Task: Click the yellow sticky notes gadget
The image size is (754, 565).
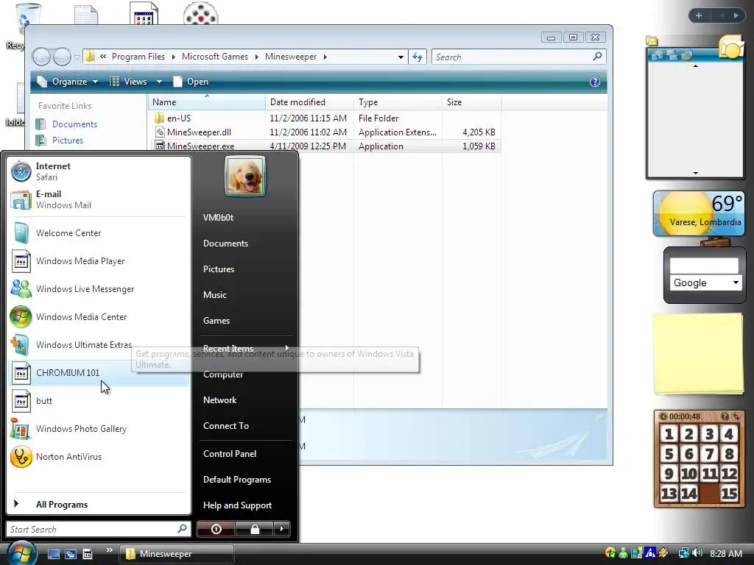Action: pos(699,354)
